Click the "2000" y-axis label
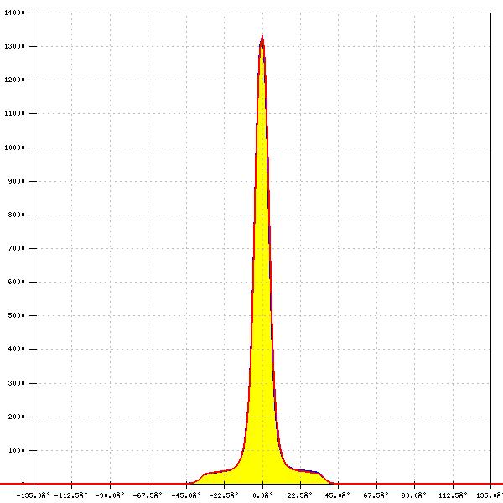503x503 pixels. [17, 417]
